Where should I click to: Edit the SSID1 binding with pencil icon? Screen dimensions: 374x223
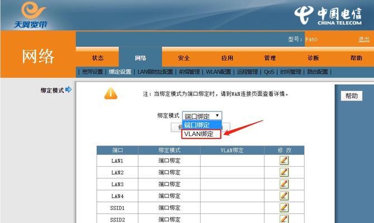[x=284, y=207]
